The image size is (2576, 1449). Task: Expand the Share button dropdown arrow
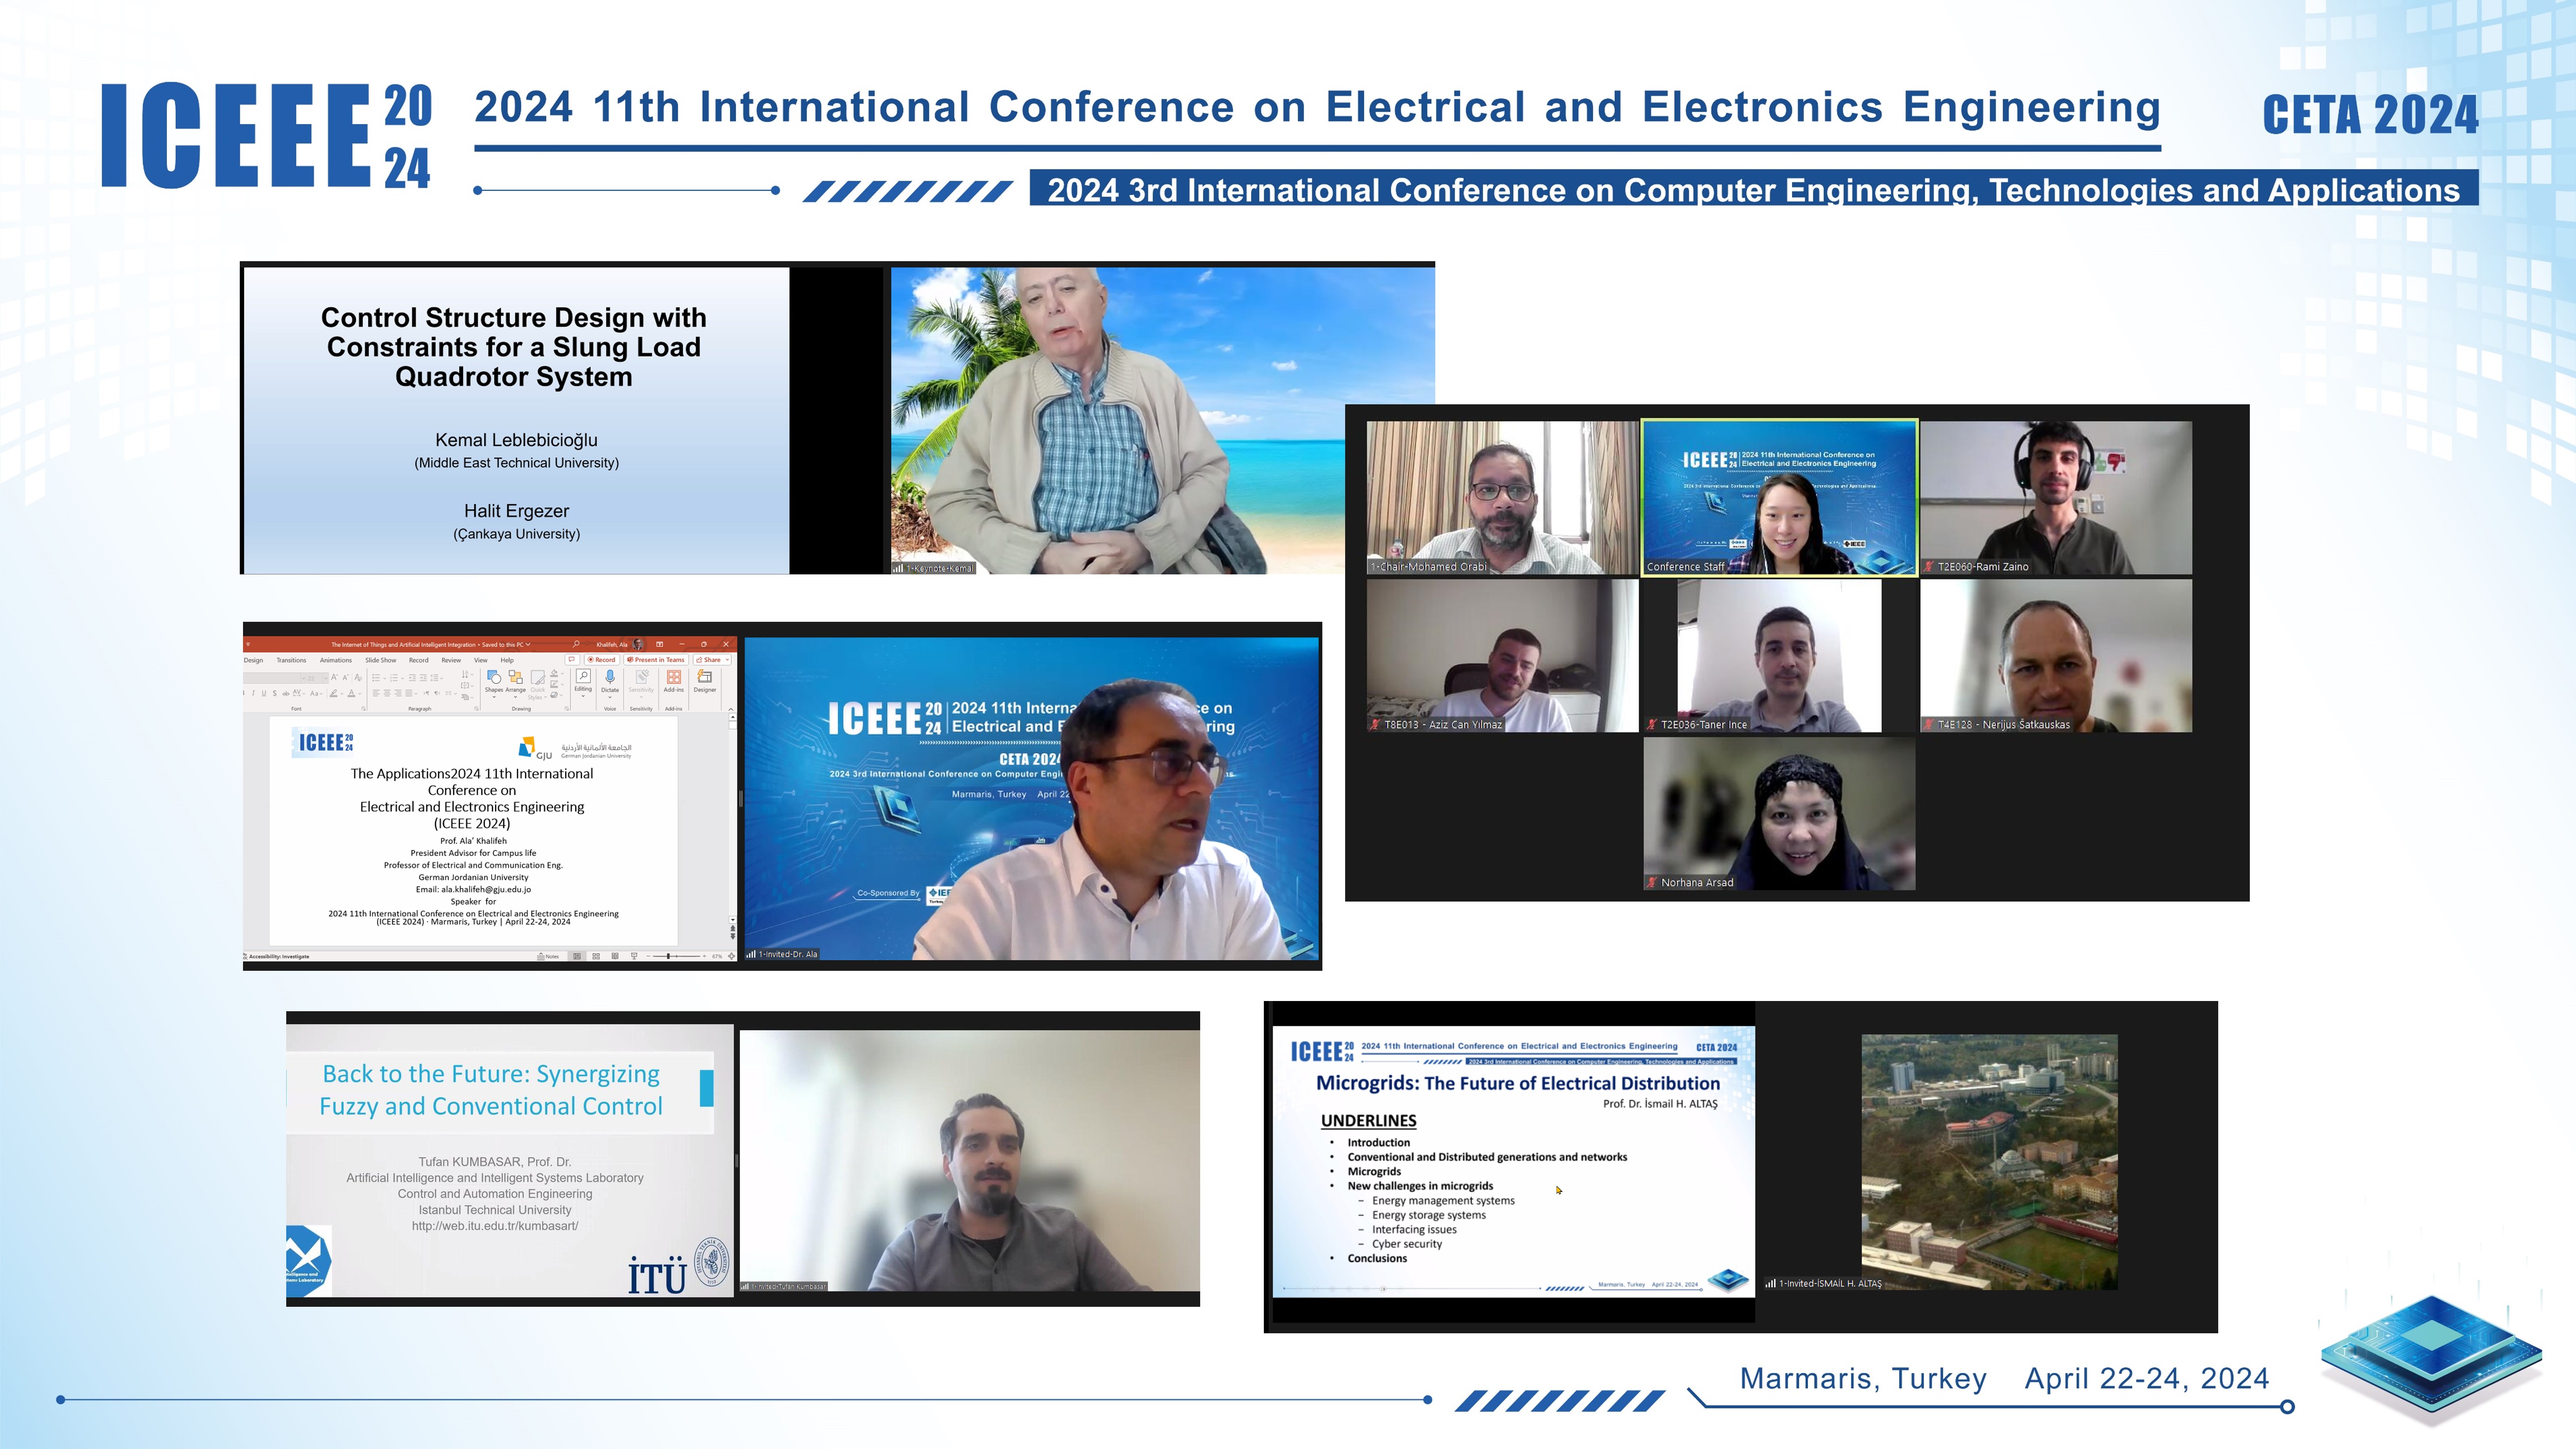(727, 660)
